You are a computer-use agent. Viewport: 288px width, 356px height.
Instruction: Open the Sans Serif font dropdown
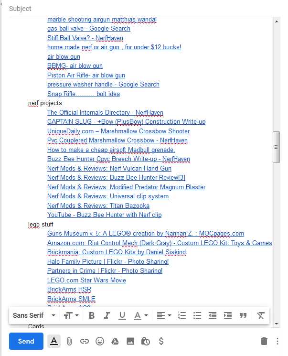click(x=34, y=315)
